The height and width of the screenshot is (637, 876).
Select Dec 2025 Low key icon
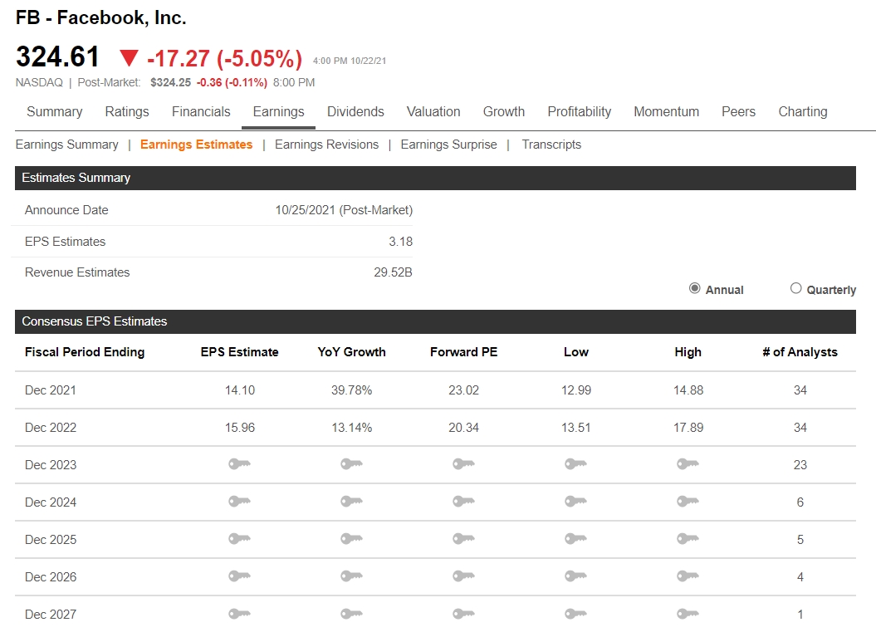576,539
